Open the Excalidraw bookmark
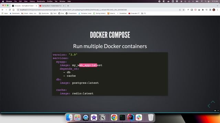The image size is (220, 123). (x=122, y=13)
